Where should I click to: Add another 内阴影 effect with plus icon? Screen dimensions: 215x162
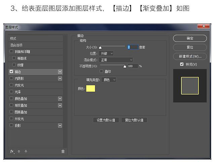click(60, 78)
